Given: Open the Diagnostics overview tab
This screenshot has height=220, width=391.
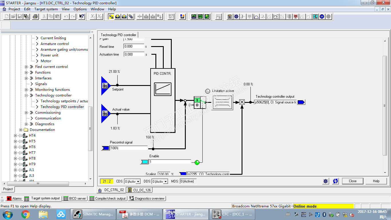Looking at the screenshot, I should 147,198.
